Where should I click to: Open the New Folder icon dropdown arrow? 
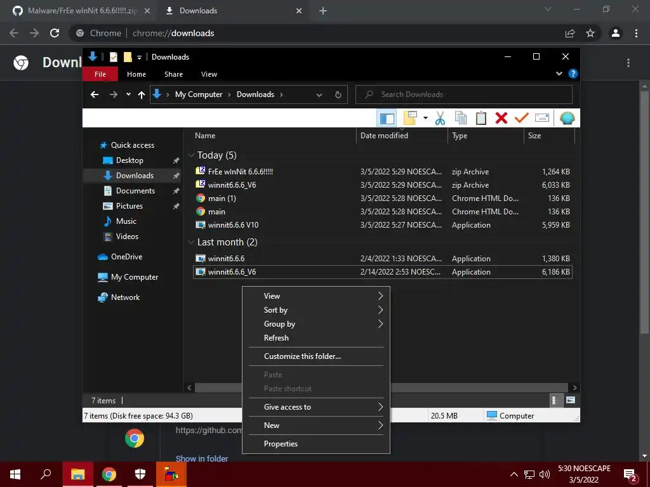click(x=425, y=119)
